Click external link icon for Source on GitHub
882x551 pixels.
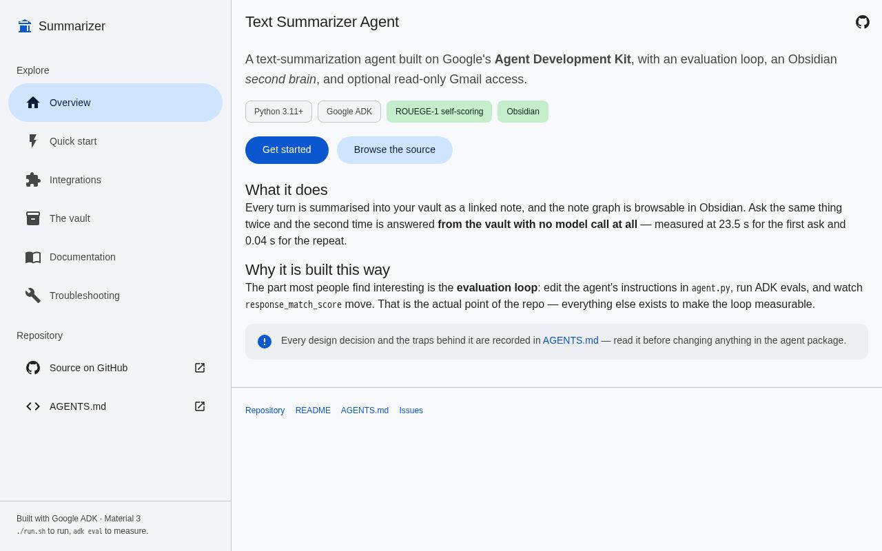click(x=200, y=368)
